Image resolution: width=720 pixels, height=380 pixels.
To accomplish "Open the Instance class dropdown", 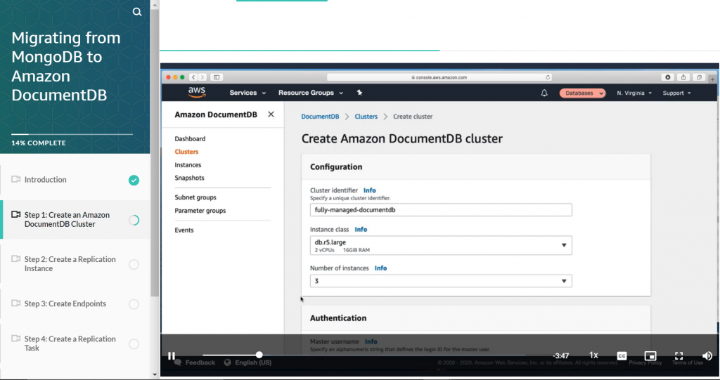I will (x=441, y=245).
